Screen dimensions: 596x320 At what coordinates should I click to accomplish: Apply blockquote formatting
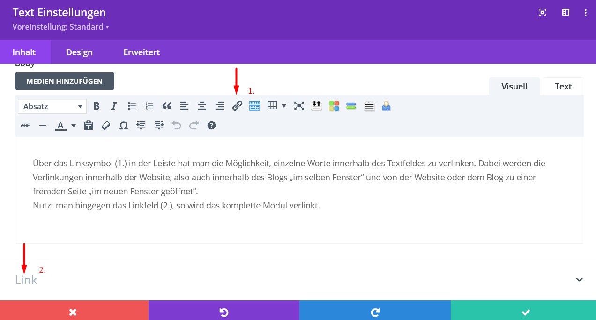[x=167, y=106]
